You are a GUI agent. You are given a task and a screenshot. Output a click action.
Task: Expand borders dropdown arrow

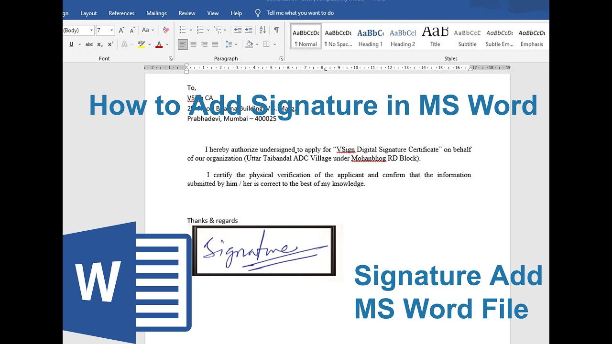[x=274, y=44]
